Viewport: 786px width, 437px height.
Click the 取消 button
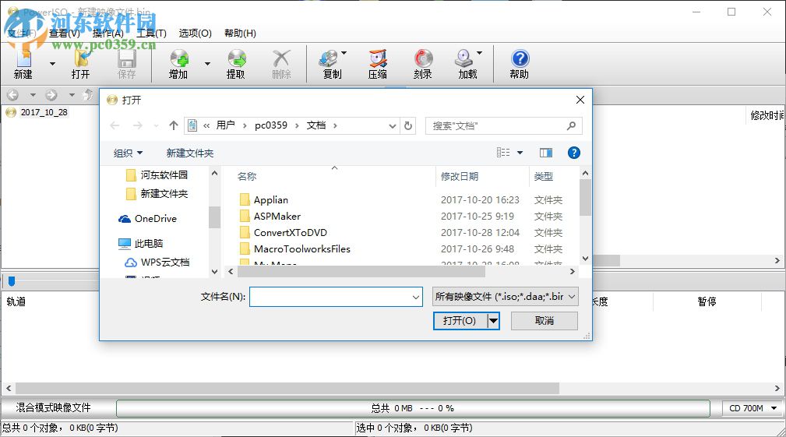pyautogui.click(x=544, y=321)
